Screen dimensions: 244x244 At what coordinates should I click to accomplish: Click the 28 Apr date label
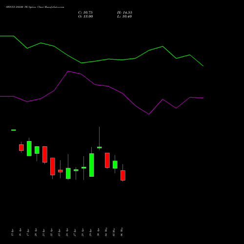[x=82, y=232]
